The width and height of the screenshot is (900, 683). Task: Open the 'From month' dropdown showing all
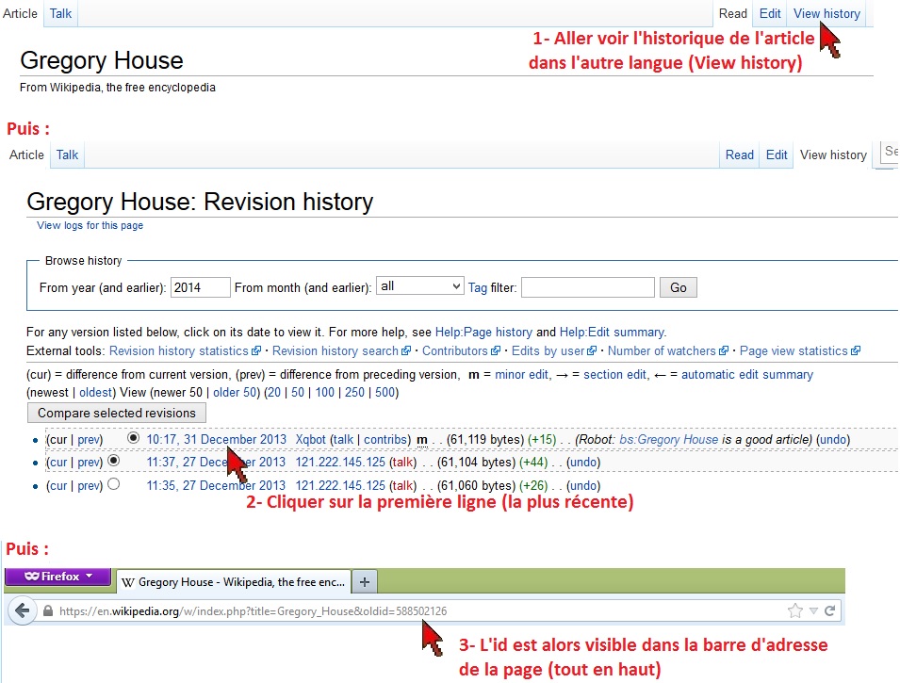click(419, 285)
